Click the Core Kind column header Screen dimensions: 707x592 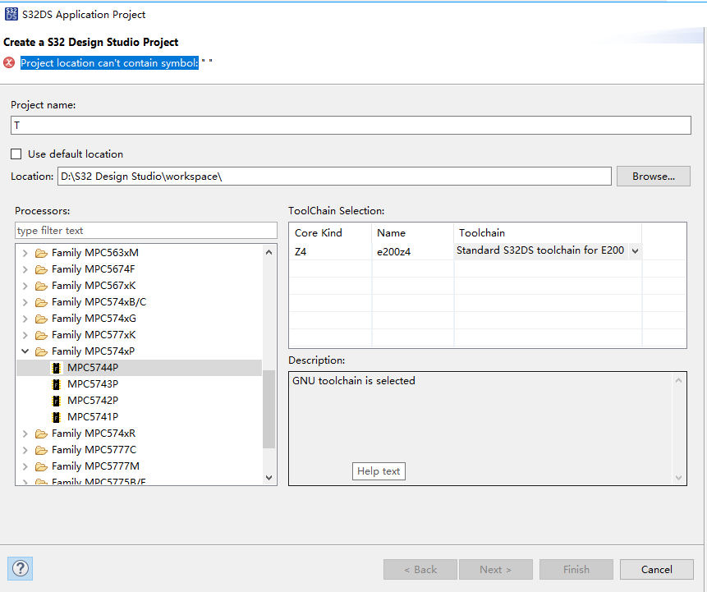pos(330,233)
